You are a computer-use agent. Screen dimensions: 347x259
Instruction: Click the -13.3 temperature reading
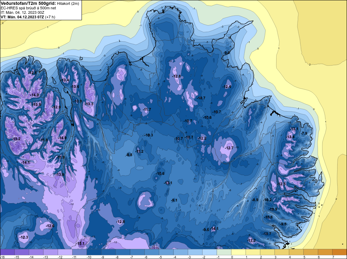tap(89, 104)
